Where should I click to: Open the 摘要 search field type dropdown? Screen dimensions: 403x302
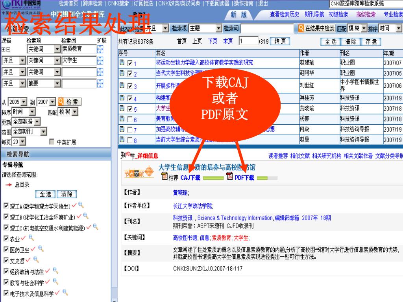click(57, 83)
